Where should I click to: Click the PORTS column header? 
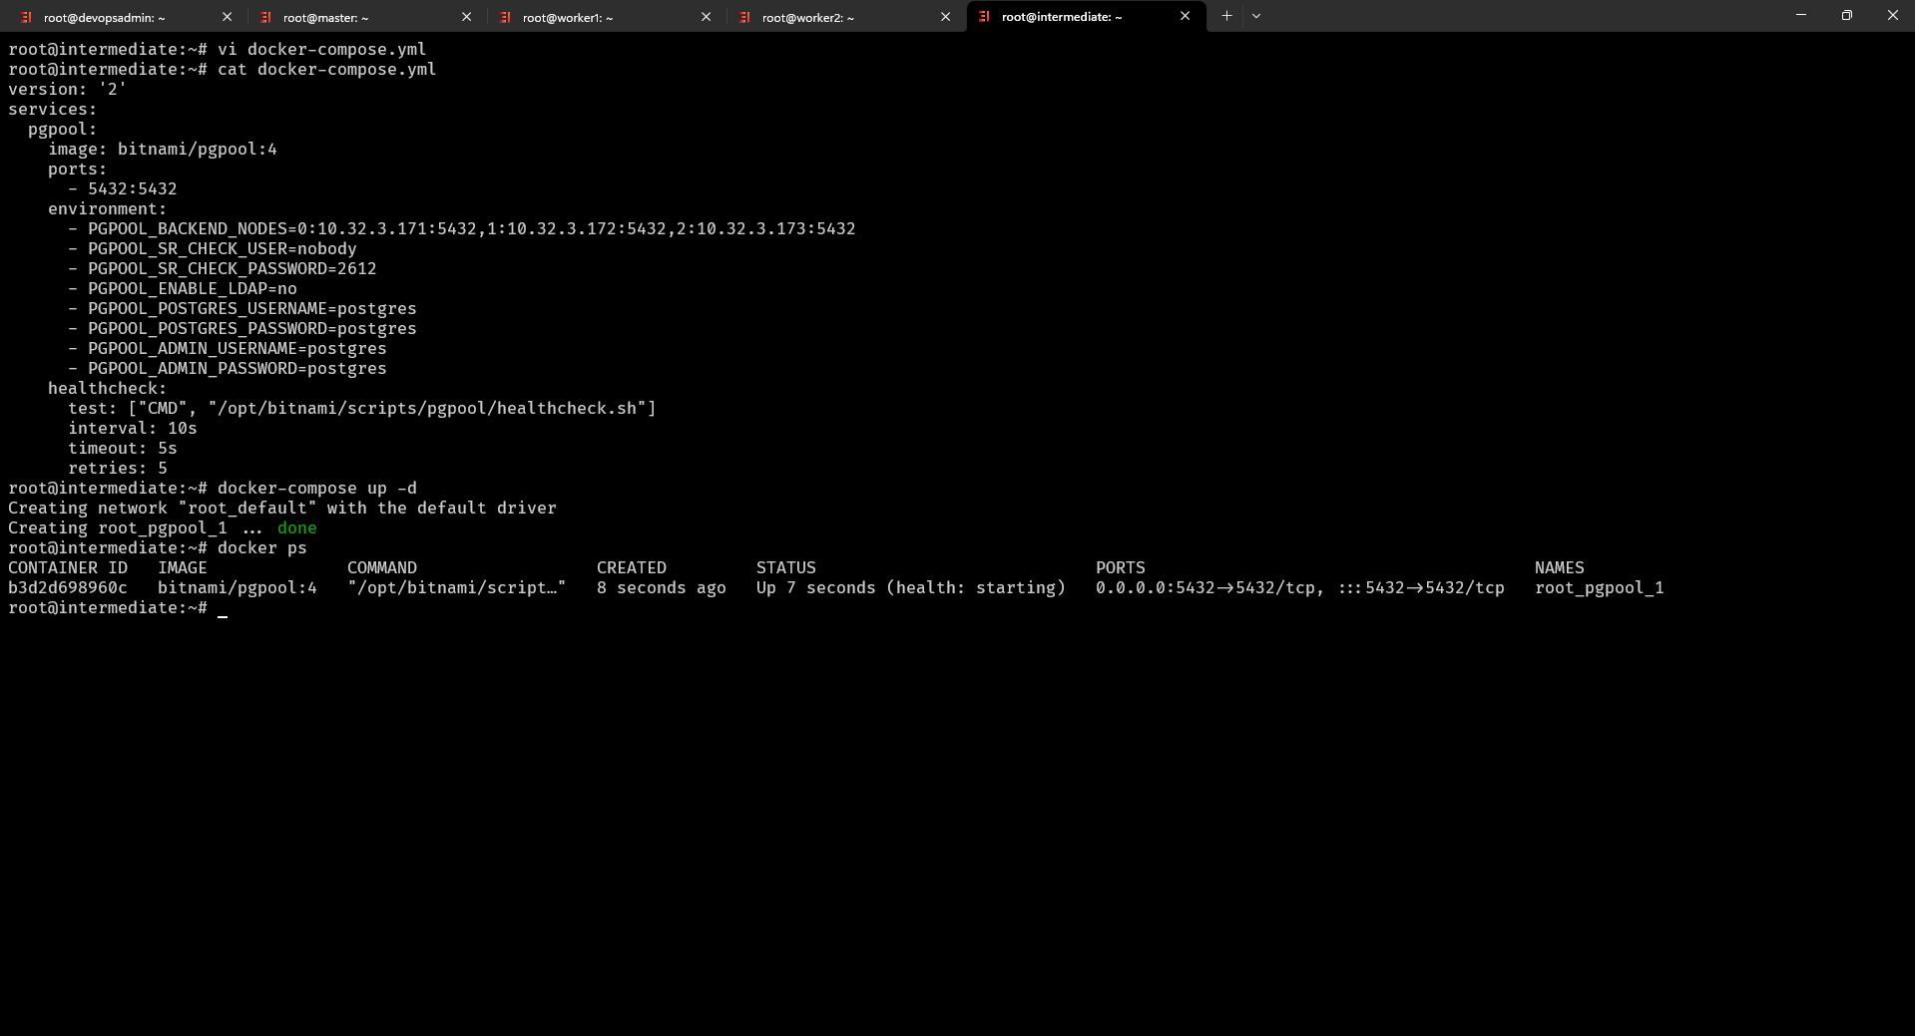click(1120, 568)
